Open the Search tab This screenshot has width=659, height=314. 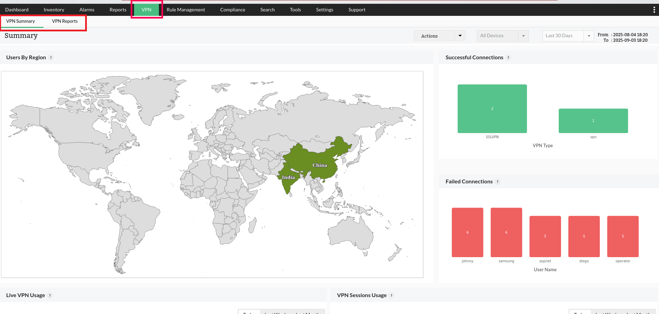point(267,10)
